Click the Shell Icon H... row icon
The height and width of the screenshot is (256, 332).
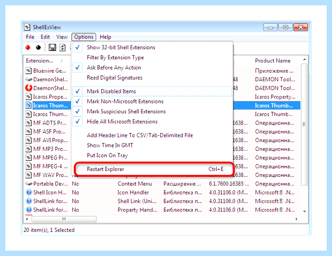[x=28, y=192]
